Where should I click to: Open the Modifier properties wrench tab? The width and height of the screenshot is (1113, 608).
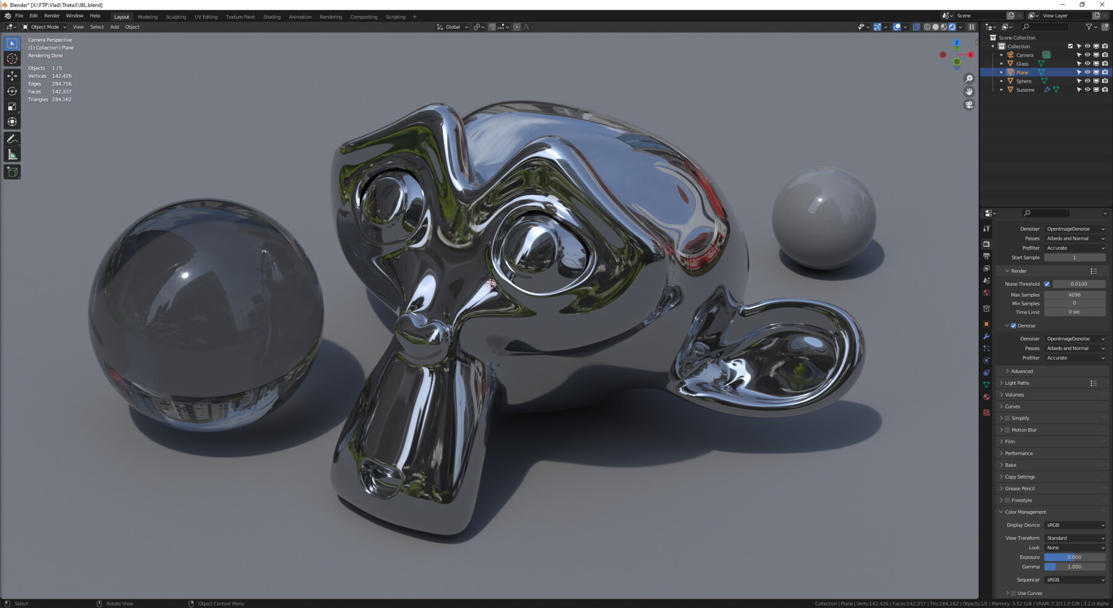(x=986, y=336)
